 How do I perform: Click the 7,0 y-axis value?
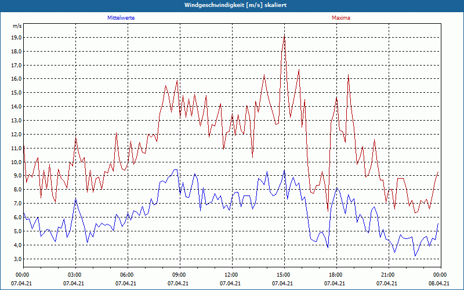click(x=18, y=204)
